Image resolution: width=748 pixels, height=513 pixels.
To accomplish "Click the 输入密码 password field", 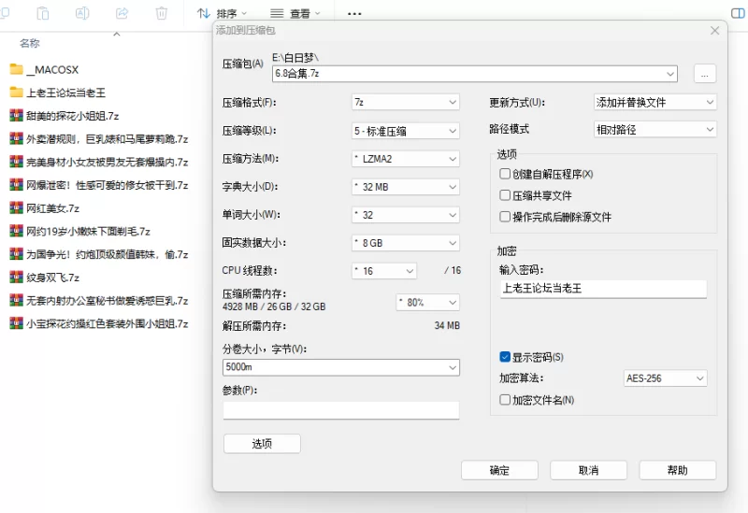I will [x=603, y=289].
